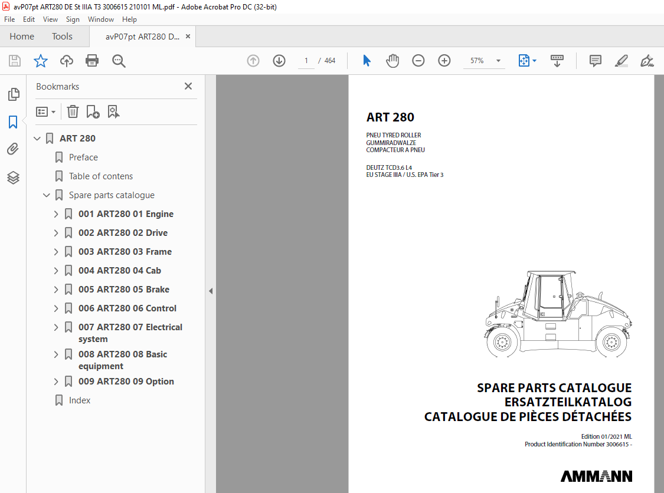
Task: Expand 008 ART280 08 Basic equipment bookmark
Action: (56, 354)
